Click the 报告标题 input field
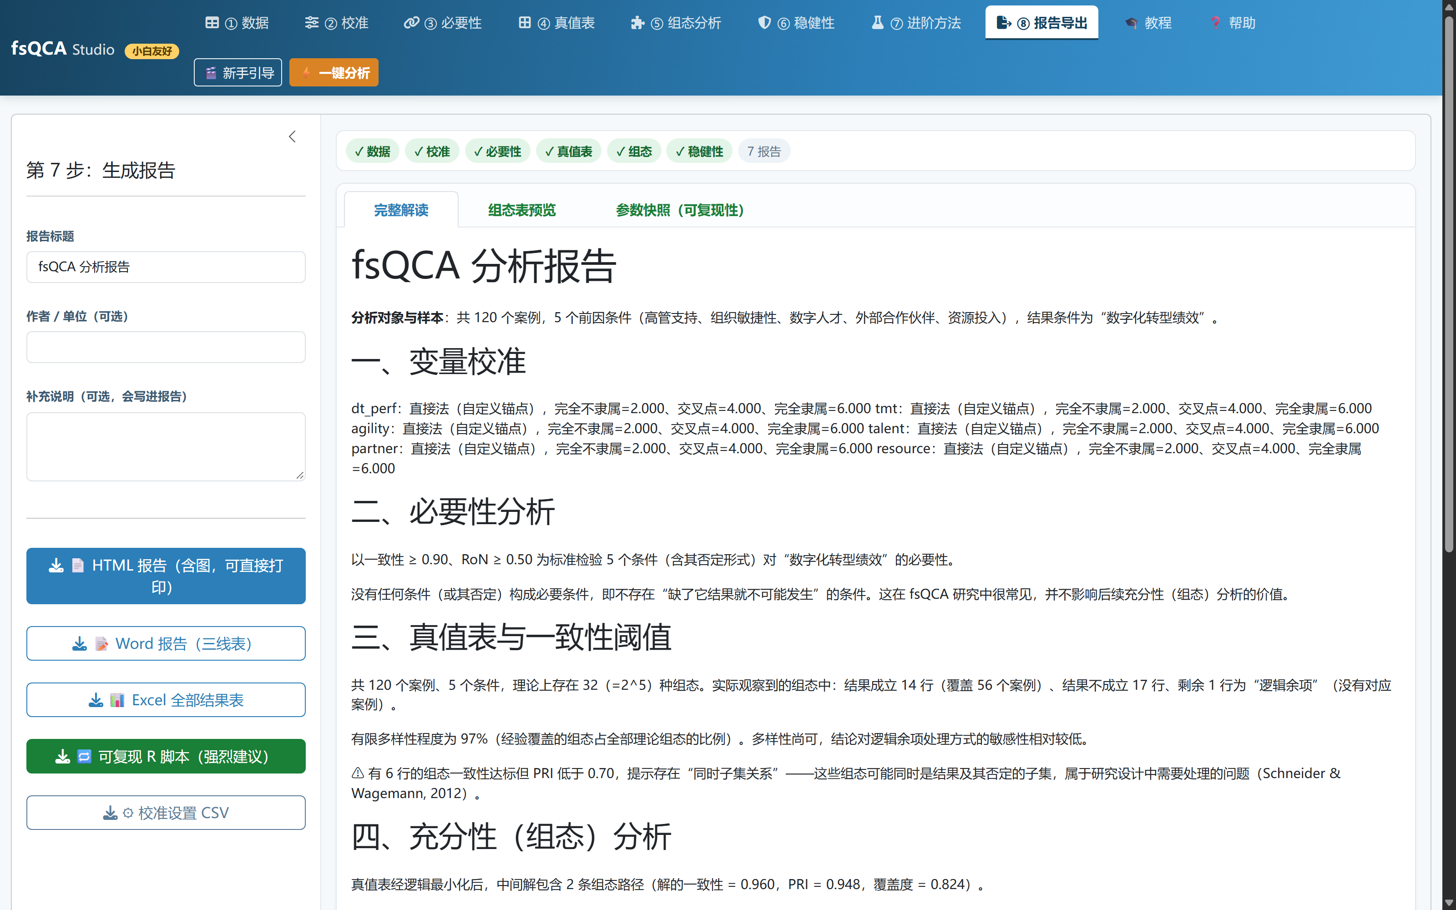Screen dimensions: 1456x910 [166, 267]
